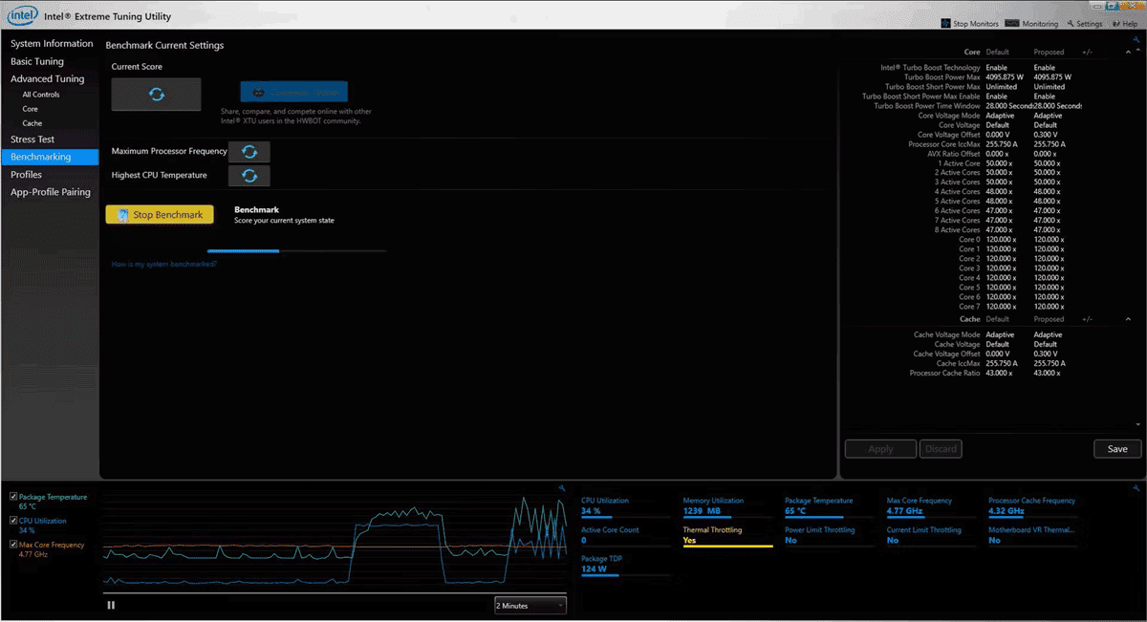The height and width of the screenshot is (622, 1147).
Task: Select Profiles in the left navigation
Action: coord(27,175)
